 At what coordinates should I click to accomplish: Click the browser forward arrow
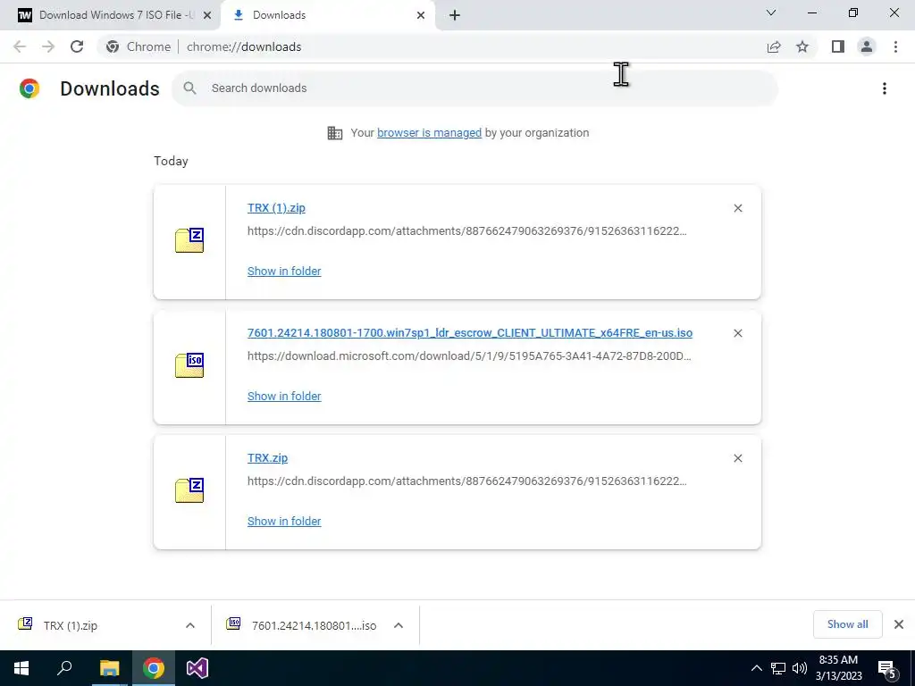tap(48, 46)
